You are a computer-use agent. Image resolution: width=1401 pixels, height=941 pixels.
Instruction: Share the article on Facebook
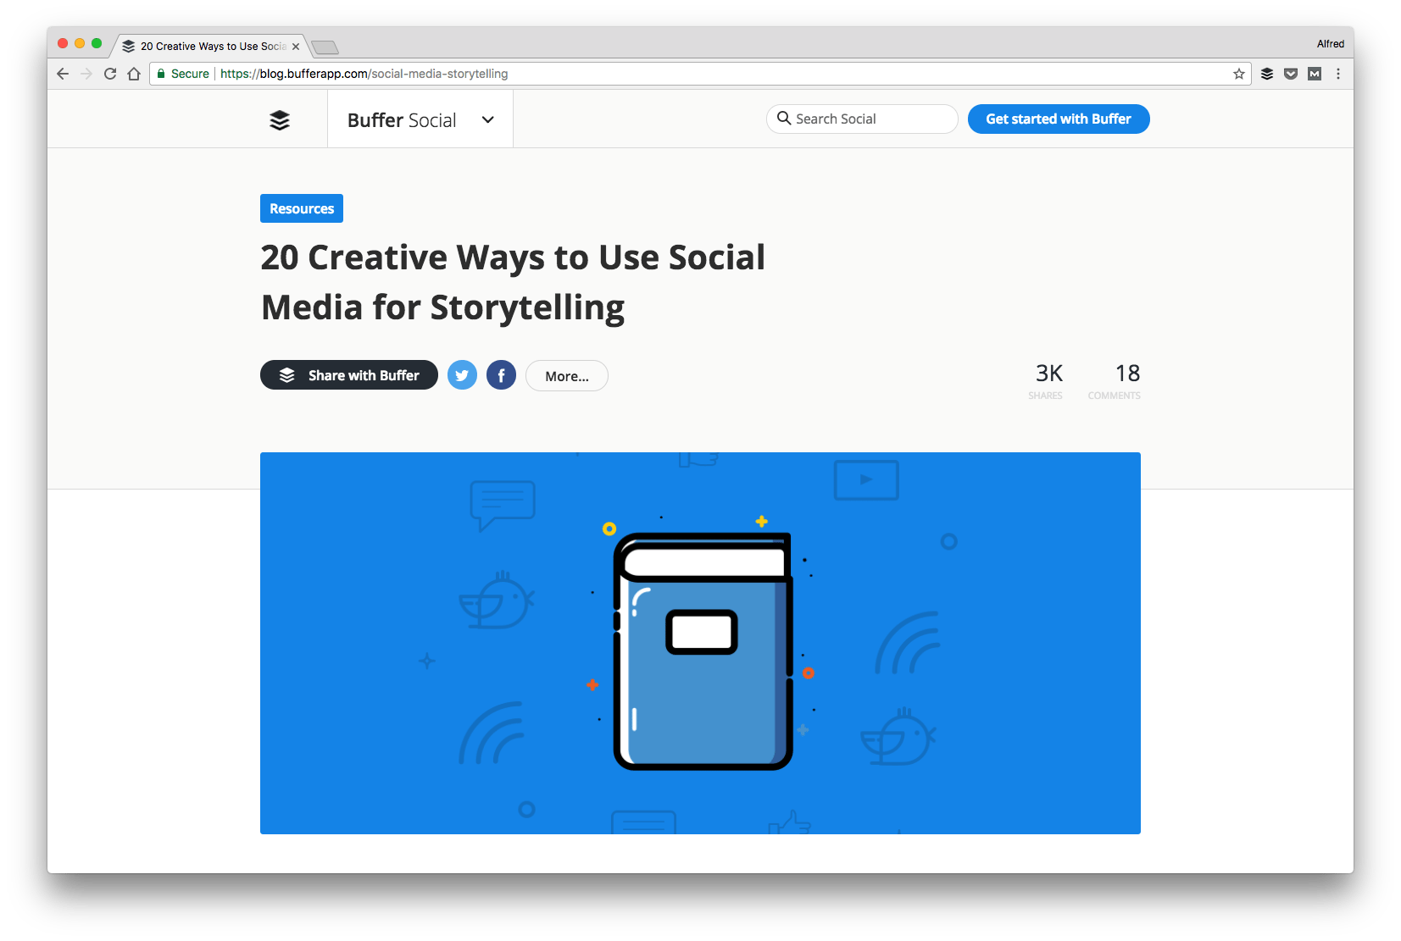click(501, 374)
